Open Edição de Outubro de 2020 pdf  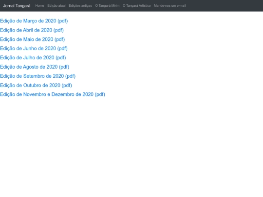[x=36, y=85]
